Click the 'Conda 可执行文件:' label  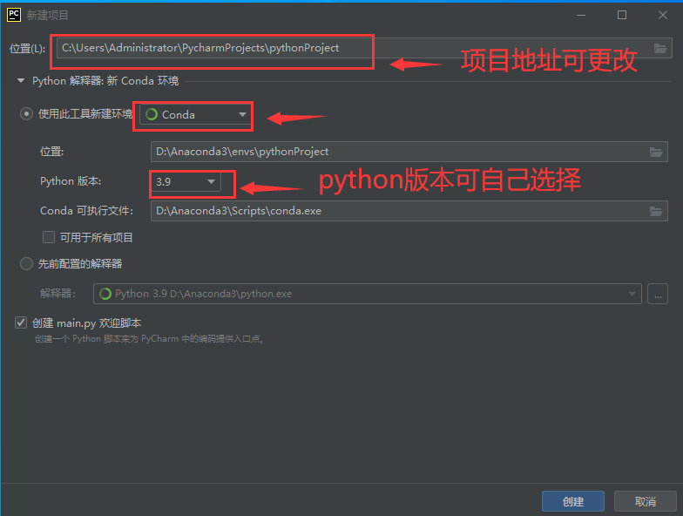coord(87,211)
